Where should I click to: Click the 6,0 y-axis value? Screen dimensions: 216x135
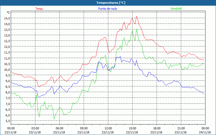[8, 115]
